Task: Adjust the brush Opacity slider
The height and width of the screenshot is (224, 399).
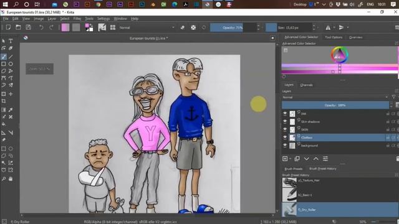Action: [233, 27]
